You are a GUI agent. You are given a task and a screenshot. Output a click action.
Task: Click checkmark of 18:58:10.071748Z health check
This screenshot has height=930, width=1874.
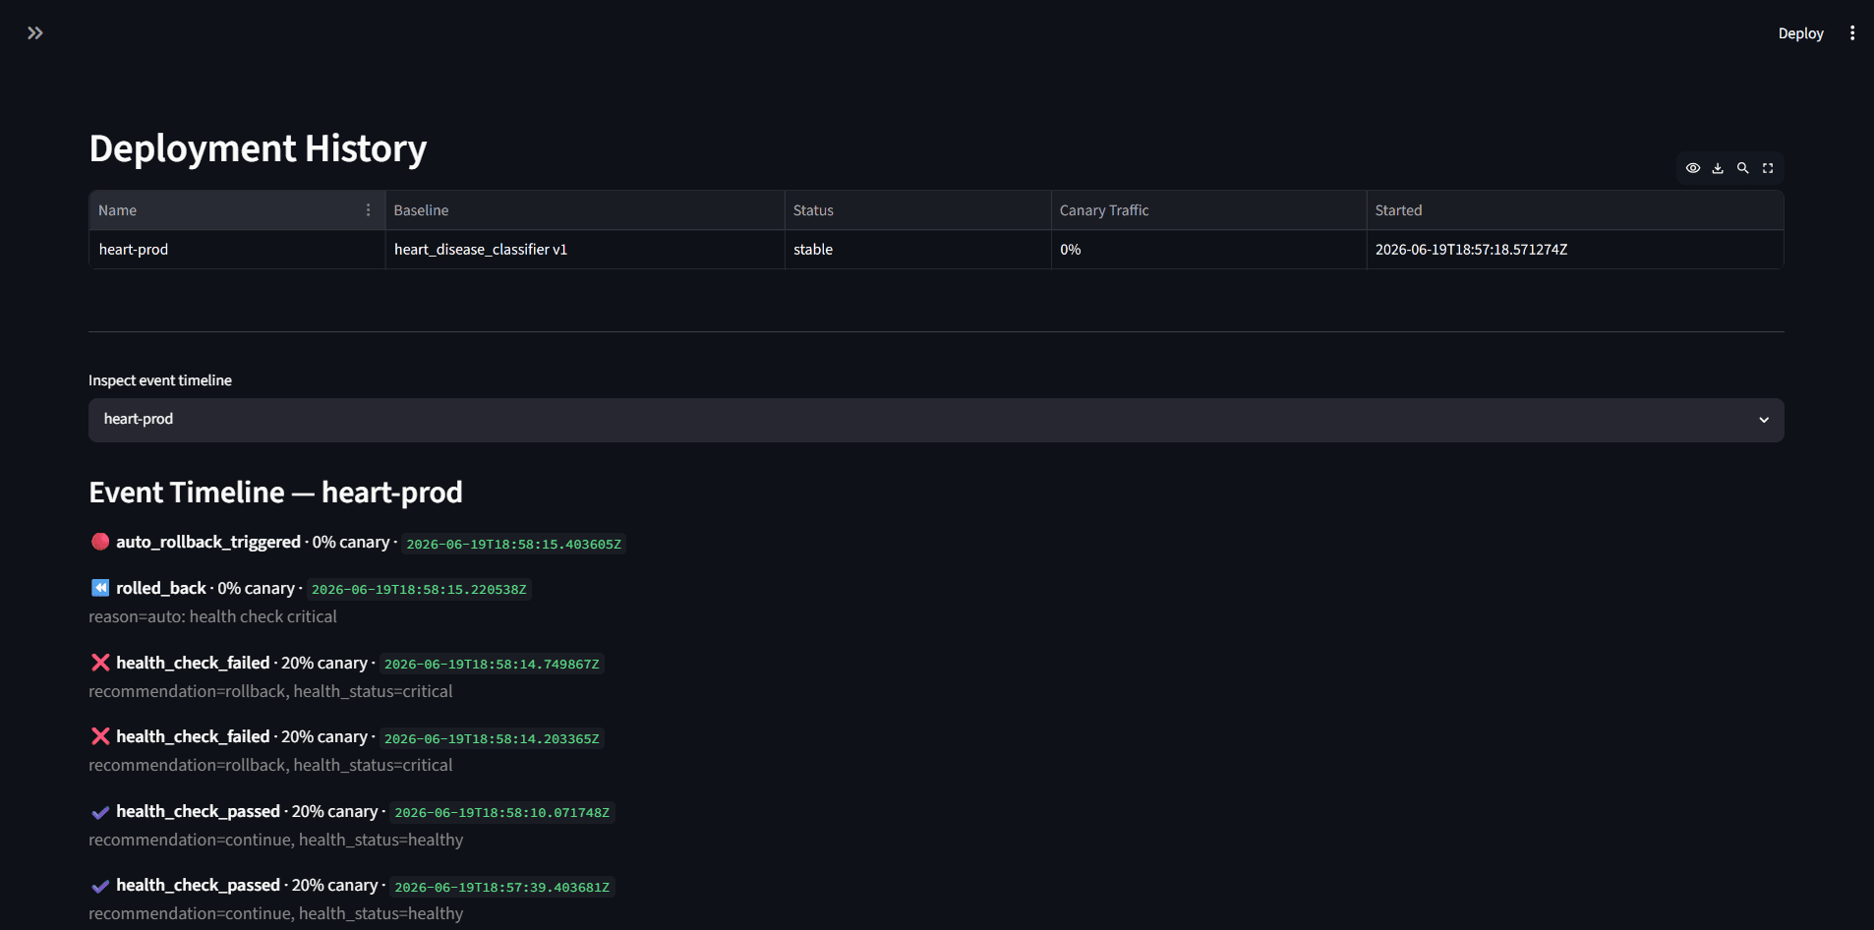[100, 812]
